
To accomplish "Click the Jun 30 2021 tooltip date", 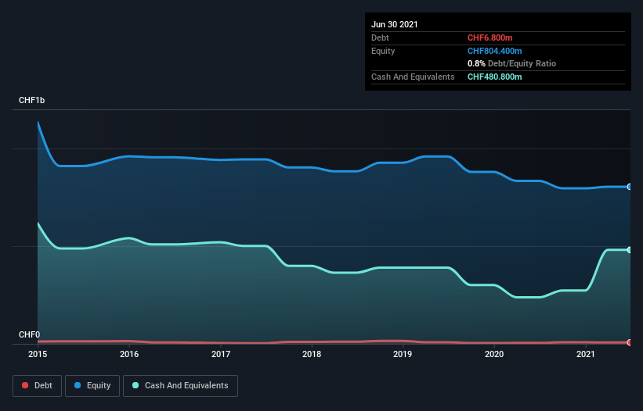I will tap(395, 24).
